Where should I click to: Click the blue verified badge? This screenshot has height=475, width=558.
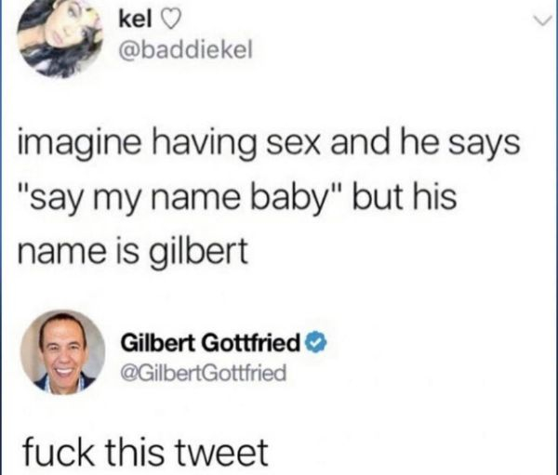317,343
